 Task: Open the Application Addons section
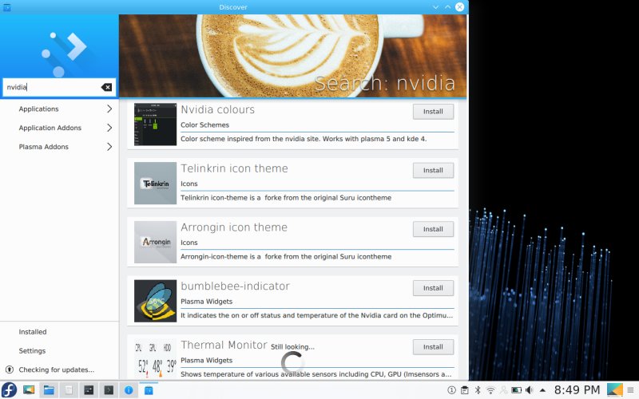coord(50,128)
